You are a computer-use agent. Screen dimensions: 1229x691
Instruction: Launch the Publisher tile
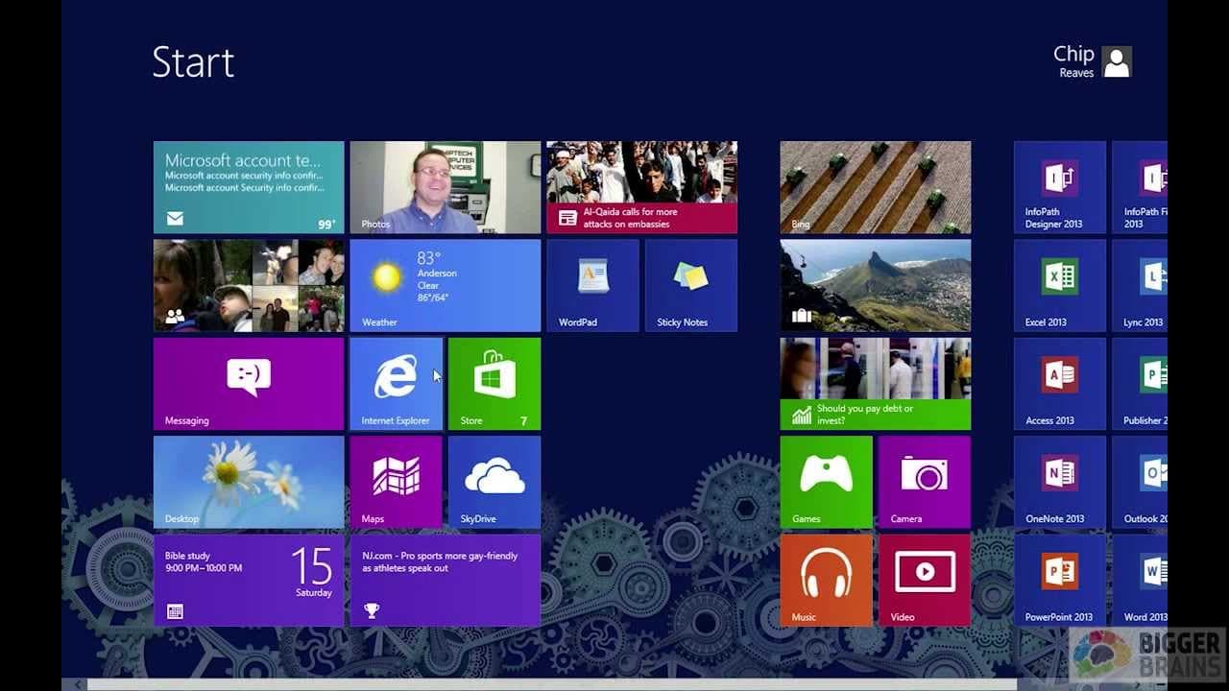click(1140, 384)
